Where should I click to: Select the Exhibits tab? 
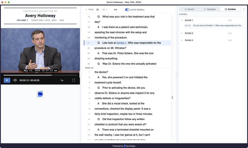230,9
